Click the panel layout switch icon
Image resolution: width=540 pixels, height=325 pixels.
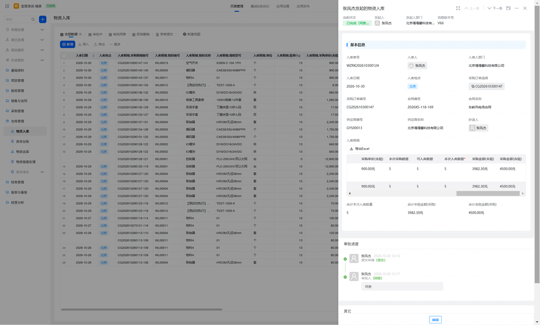point(508,8)
